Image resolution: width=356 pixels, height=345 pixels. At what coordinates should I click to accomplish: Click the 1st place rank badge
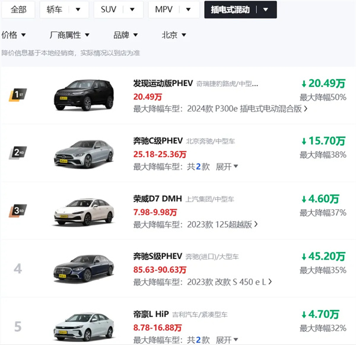click(18, 95)
